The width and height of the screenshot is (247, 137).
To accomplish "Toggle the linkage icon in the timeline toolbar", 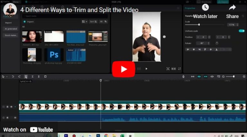I will point(206,76).
